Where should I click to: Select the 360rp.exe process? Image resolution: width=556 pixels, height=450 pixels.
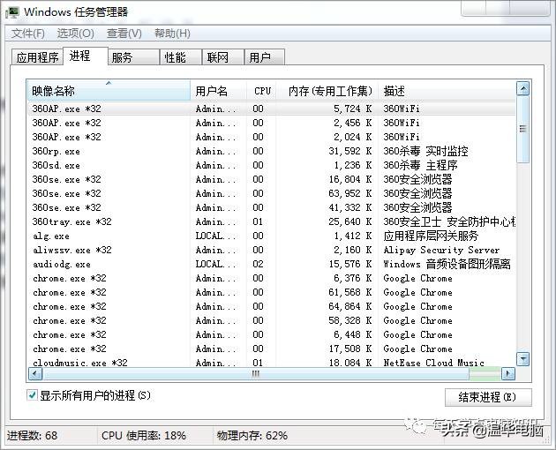(271, 151)
